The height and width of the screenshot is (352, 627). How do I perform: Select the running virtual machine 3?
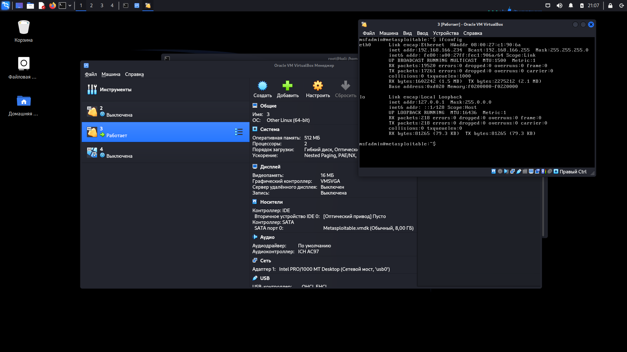165,132
